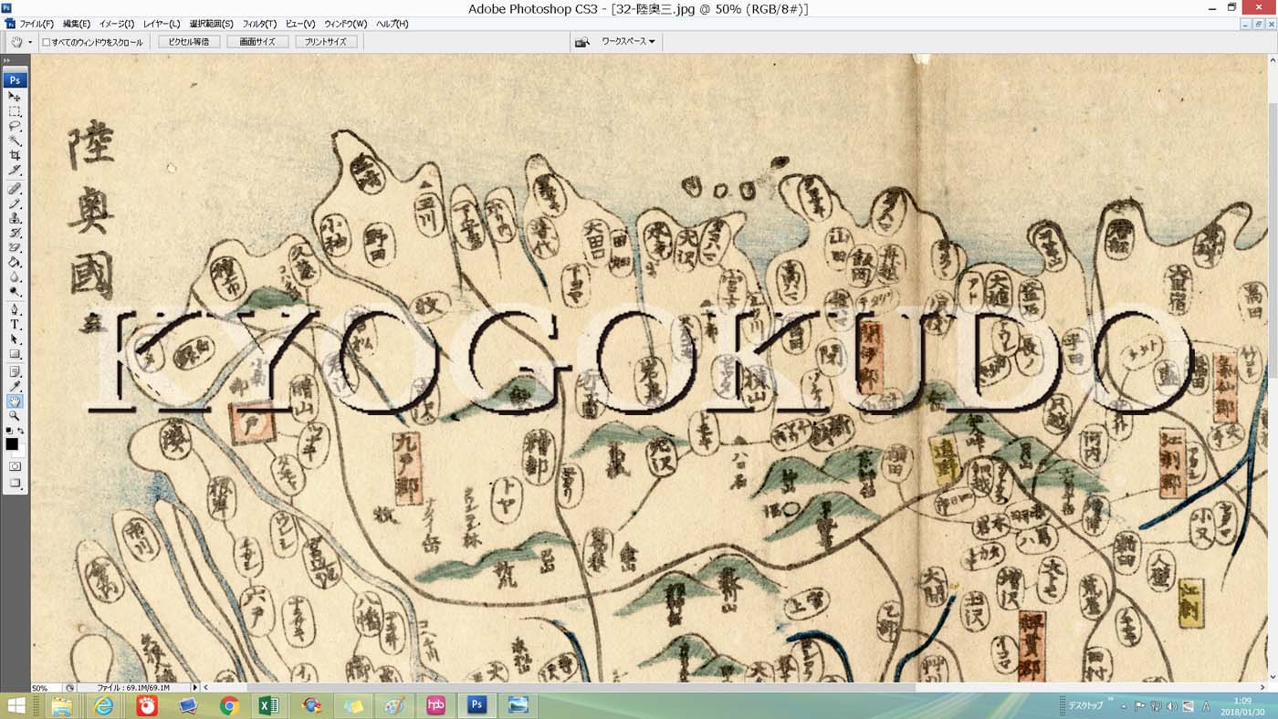
Task: Select the Move tool
Action: (16, 96)
